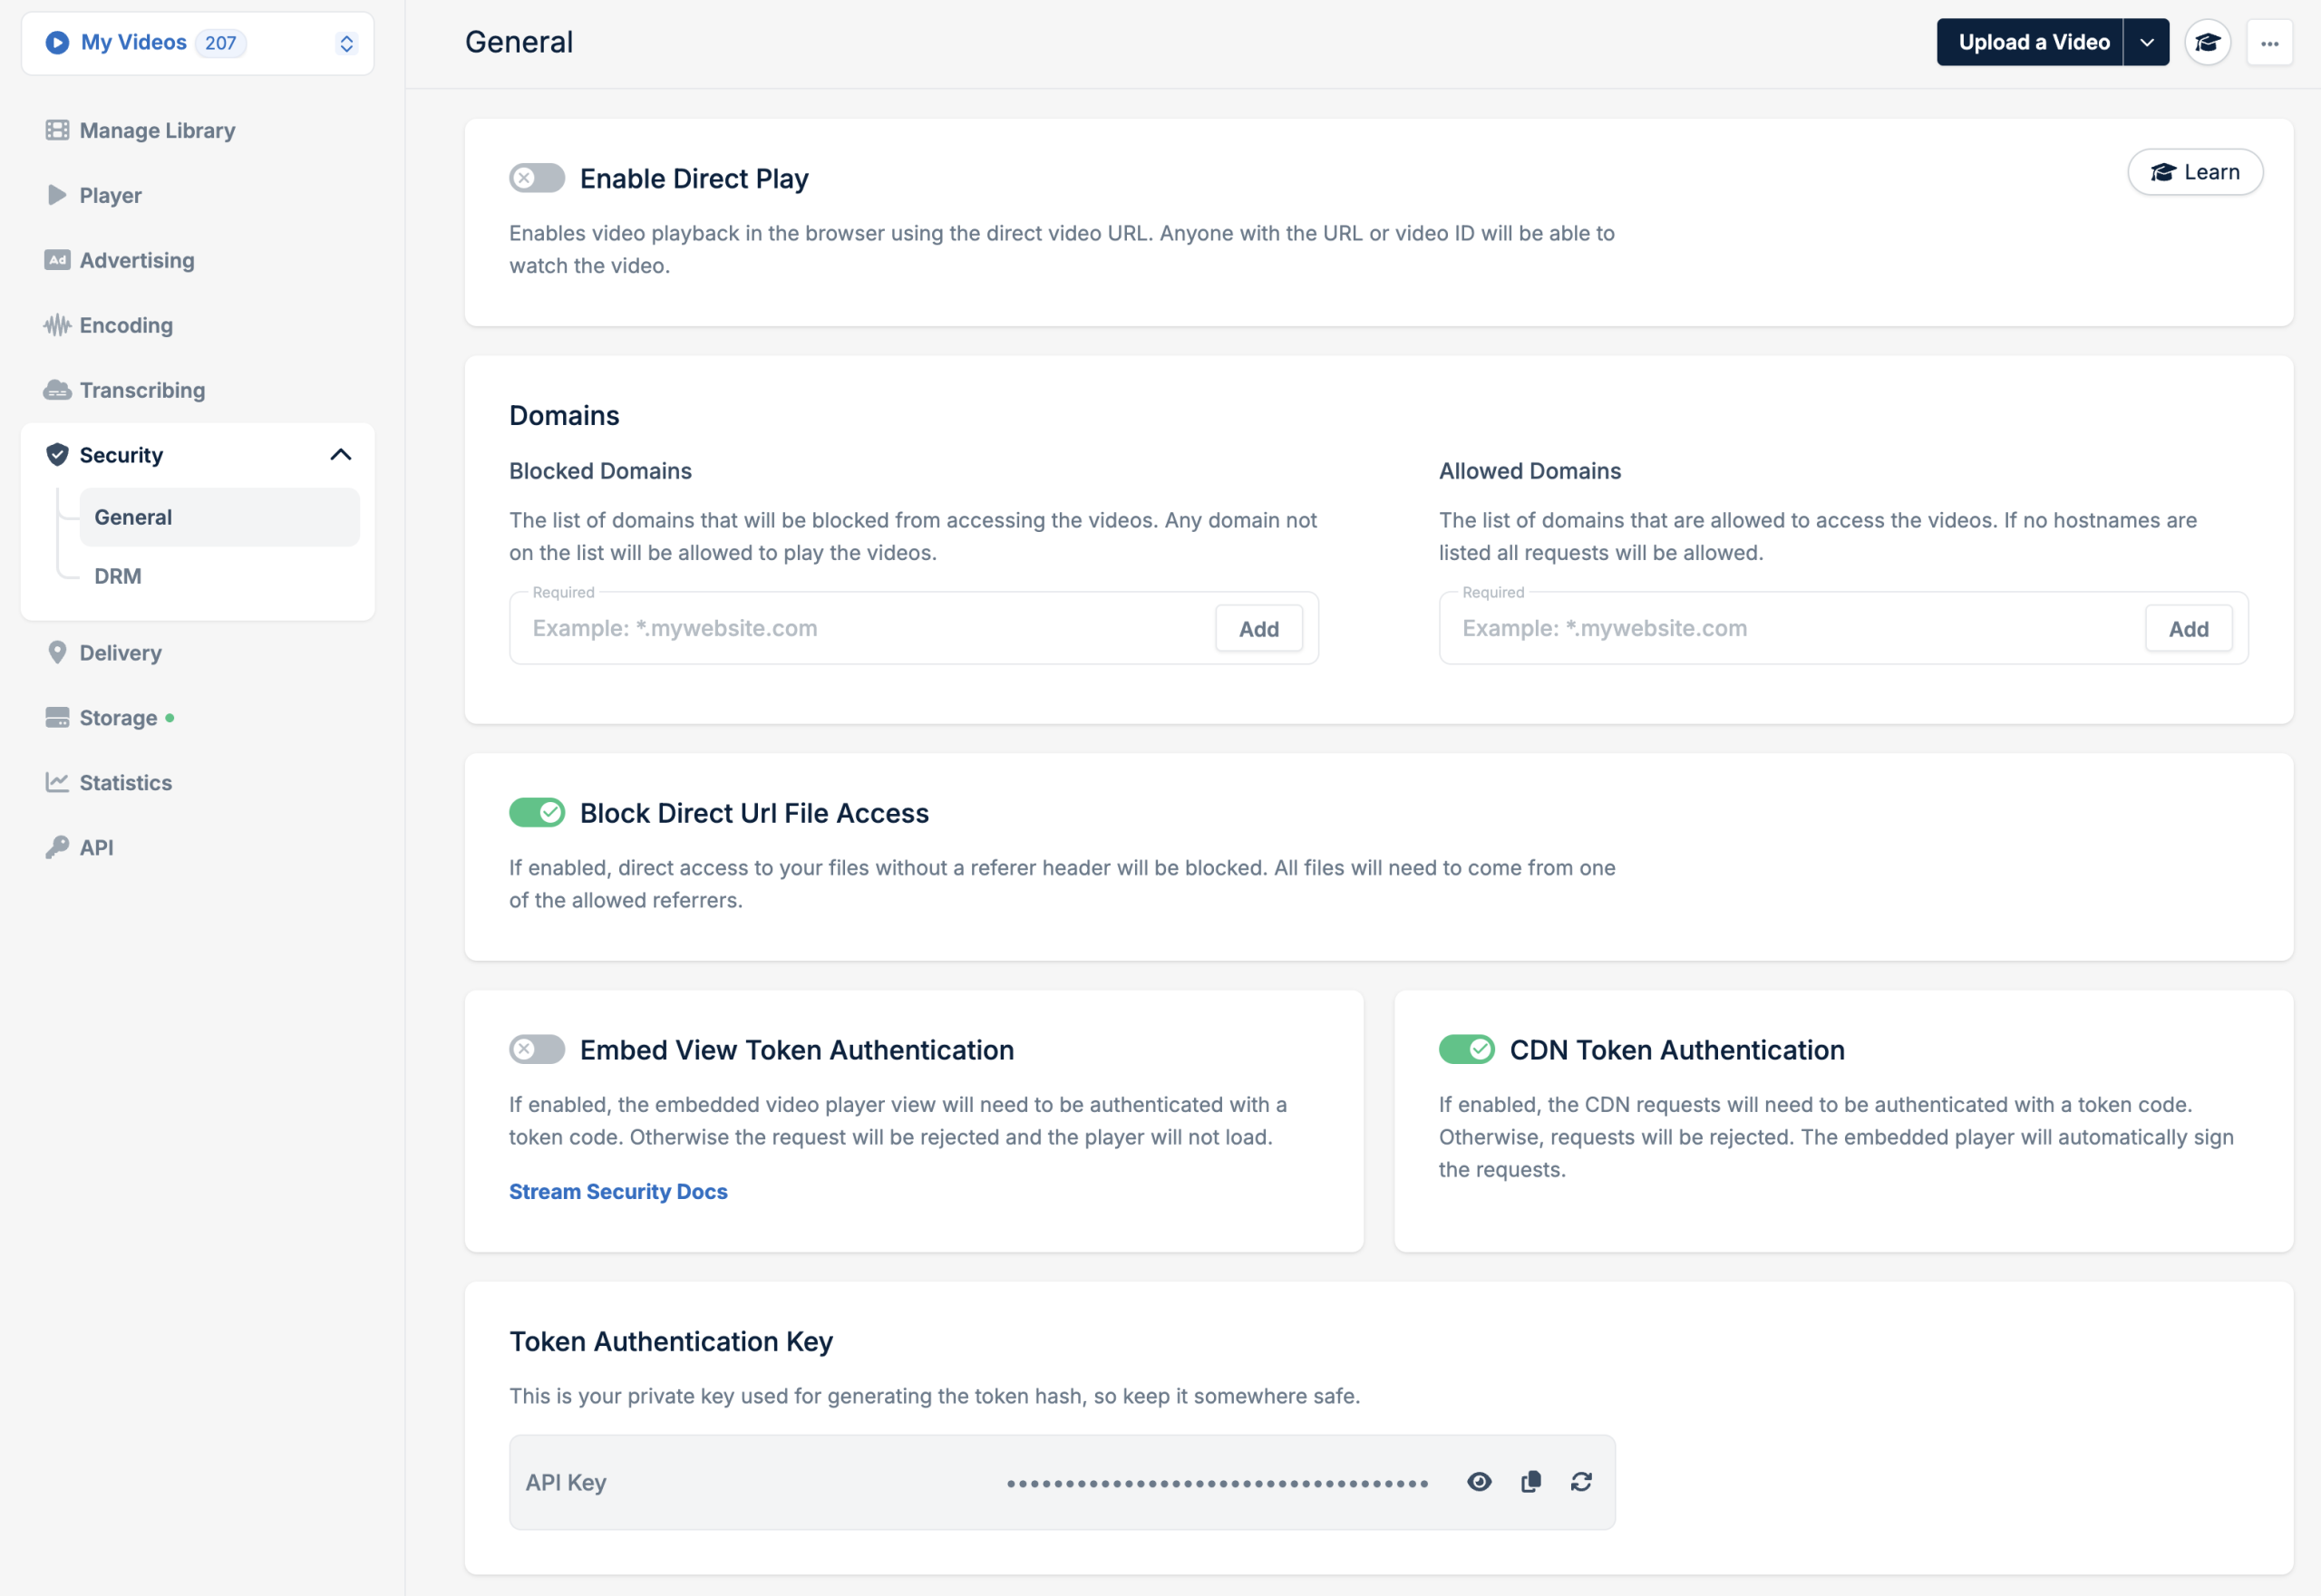Click the regenerate API key icon
This screenshot has width=2321, height=1596.
pyautogui.click(x=1580, y=1482)
